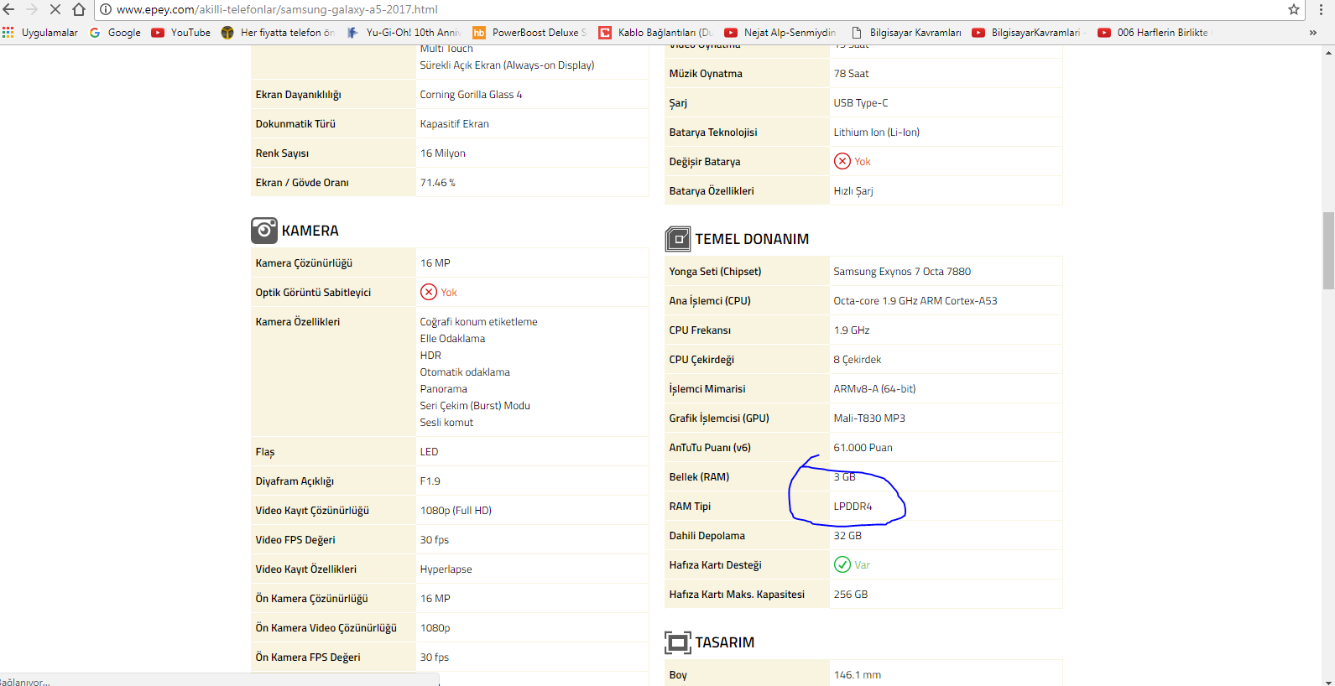Click the 'Sürekli Açık Ekran (Always-on Display)' text
This screenshot has height=686, width=1335.
point(507,65)
